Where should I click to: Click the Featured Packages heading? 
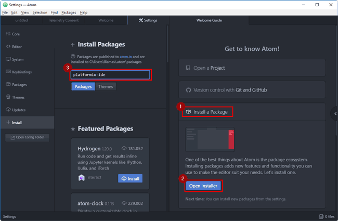pos(106,129)
